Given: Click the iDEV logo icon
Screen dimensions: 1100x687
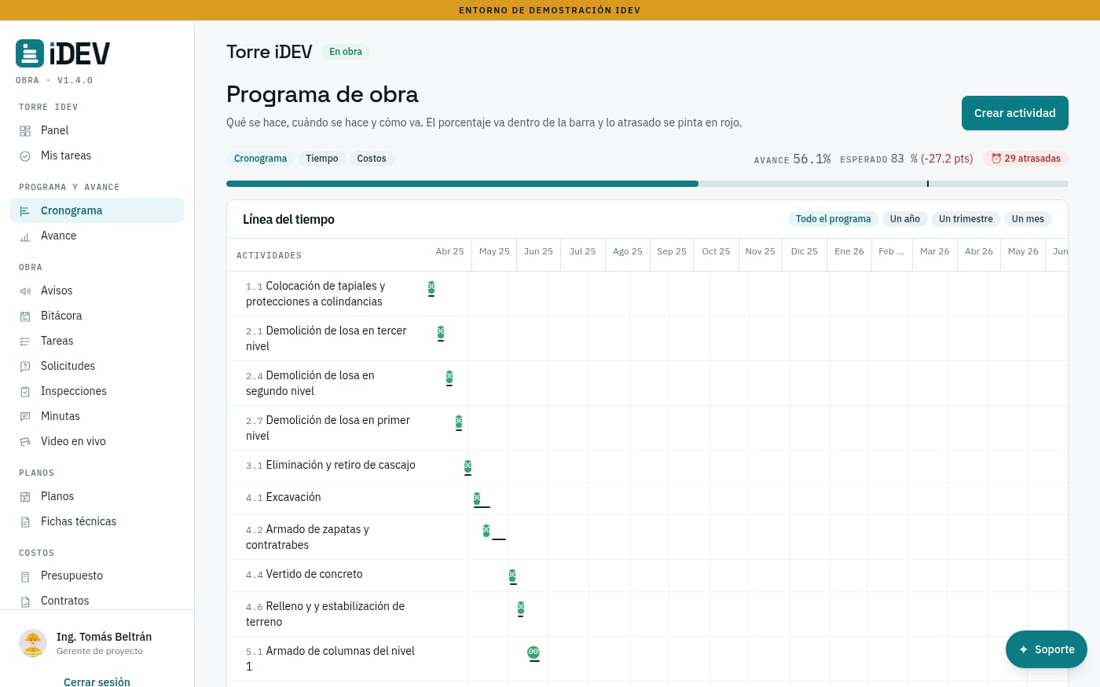Looking at the screenshot, I should click(x=30, y=53).
